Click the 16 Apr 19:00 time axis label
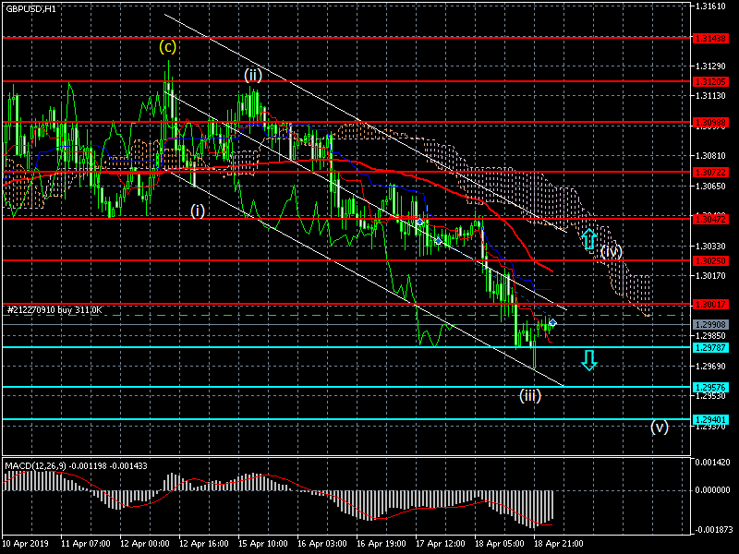This screenshot has width=739, height=554. 382,544
